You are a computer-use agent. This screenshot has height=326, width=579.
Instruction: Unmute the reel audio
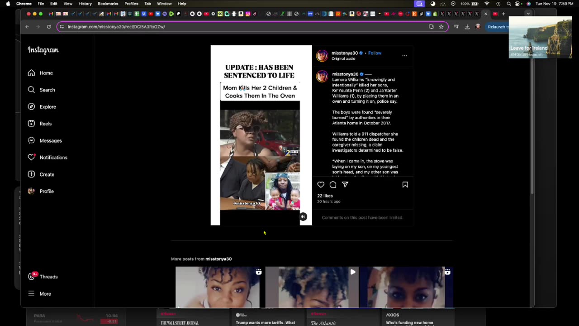point(303,217)
